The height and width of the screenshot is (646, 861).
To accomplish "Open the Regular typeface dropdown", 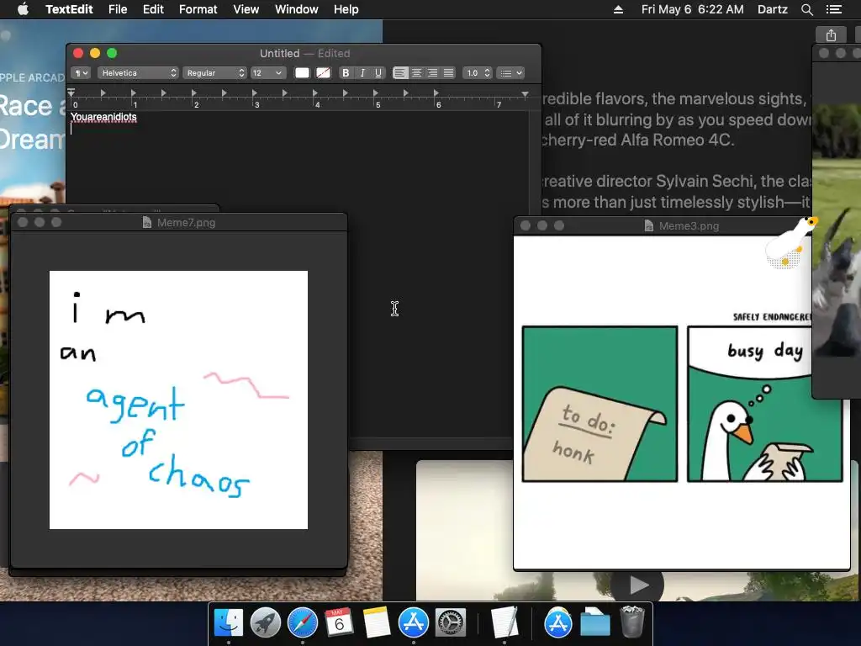I will pos(214,73).
